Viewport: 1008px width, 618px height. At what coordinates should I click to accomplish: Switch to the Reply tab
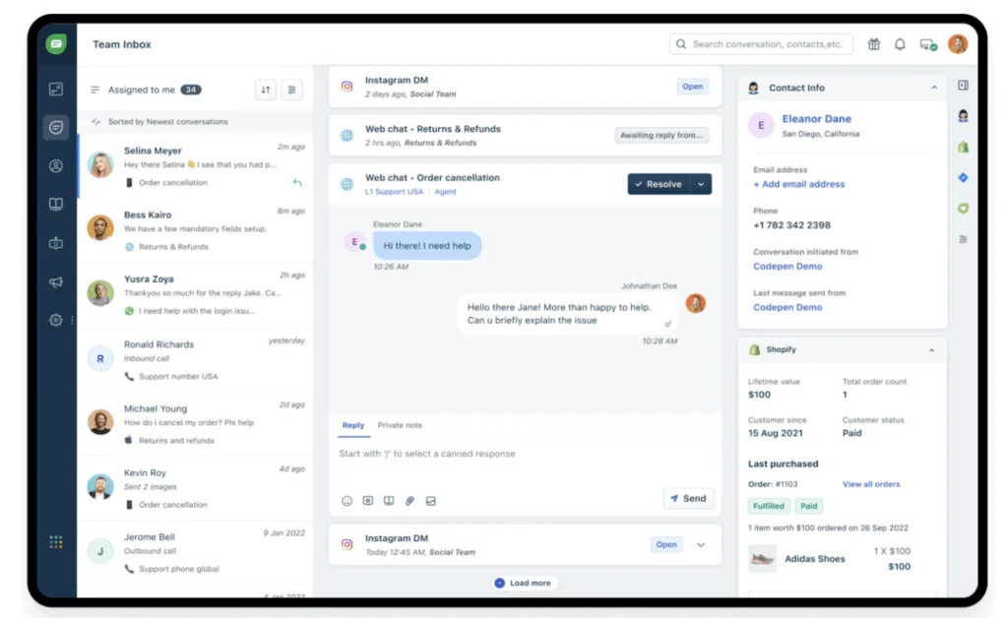(353, 425)
